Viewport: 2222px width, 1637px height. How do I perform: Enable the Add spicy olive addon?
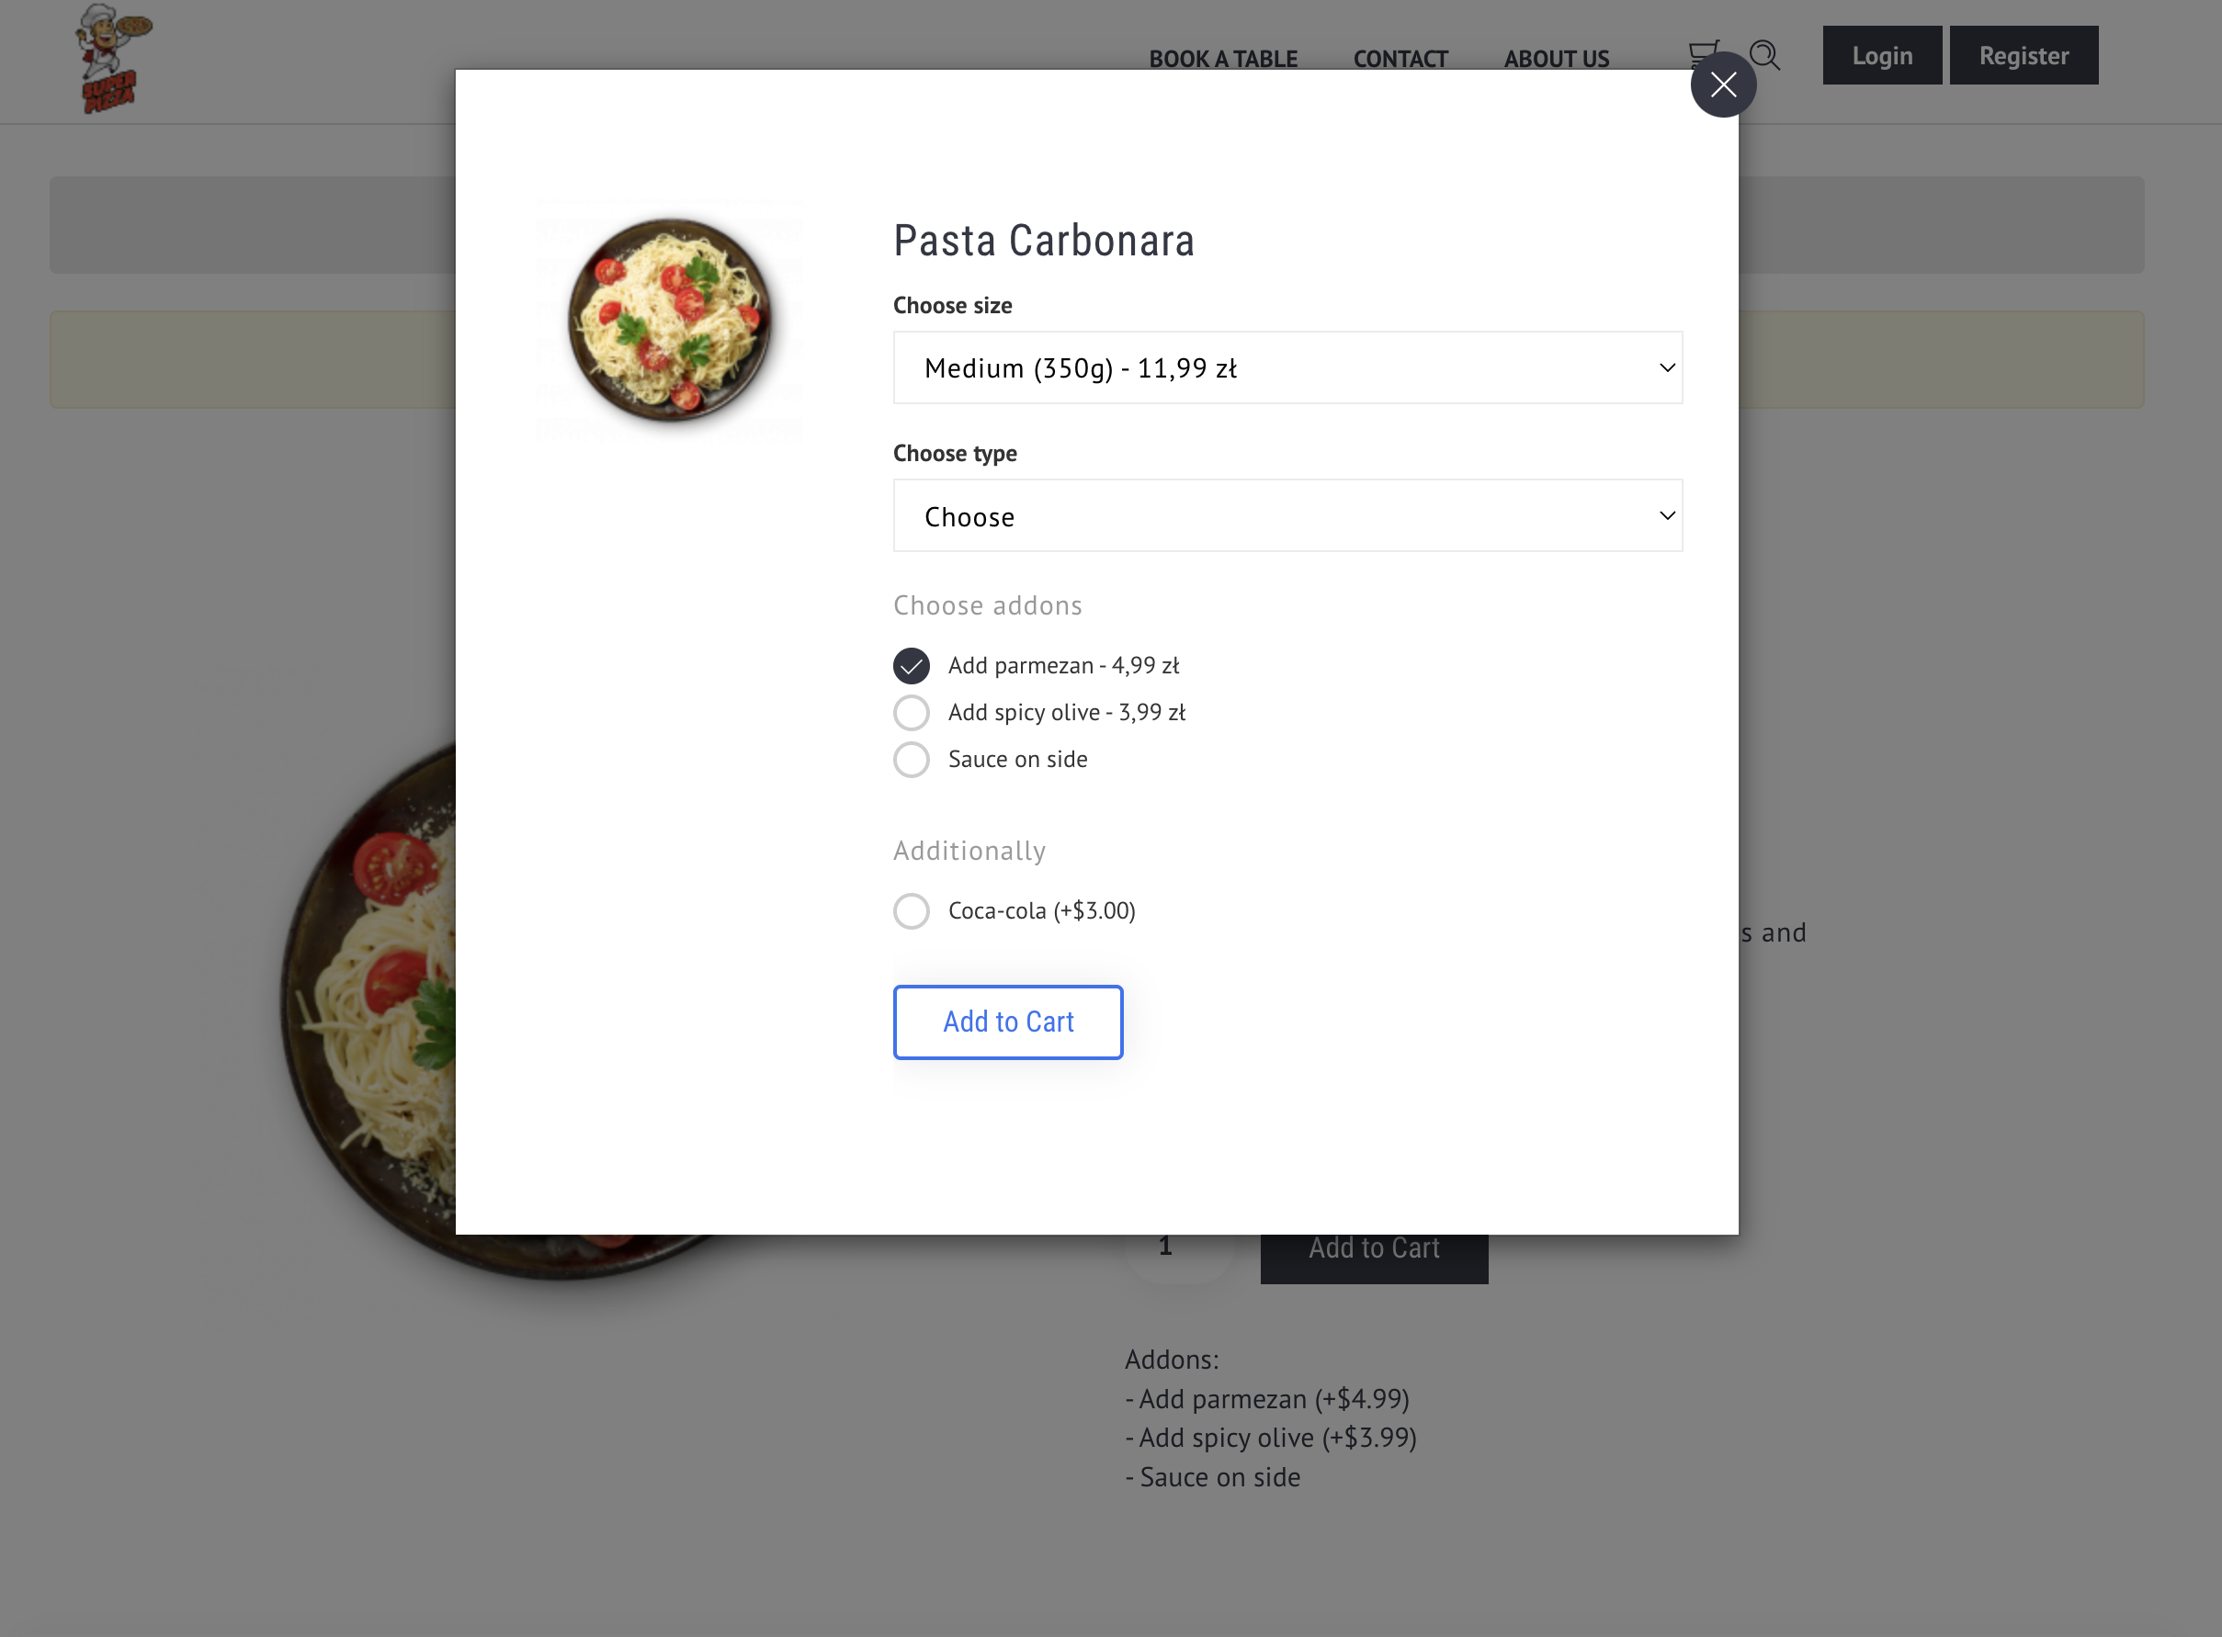pyautogui.click(x=911, y=713)
